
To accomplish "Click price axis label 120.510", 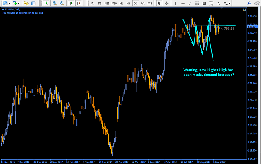I will (252, 108).
